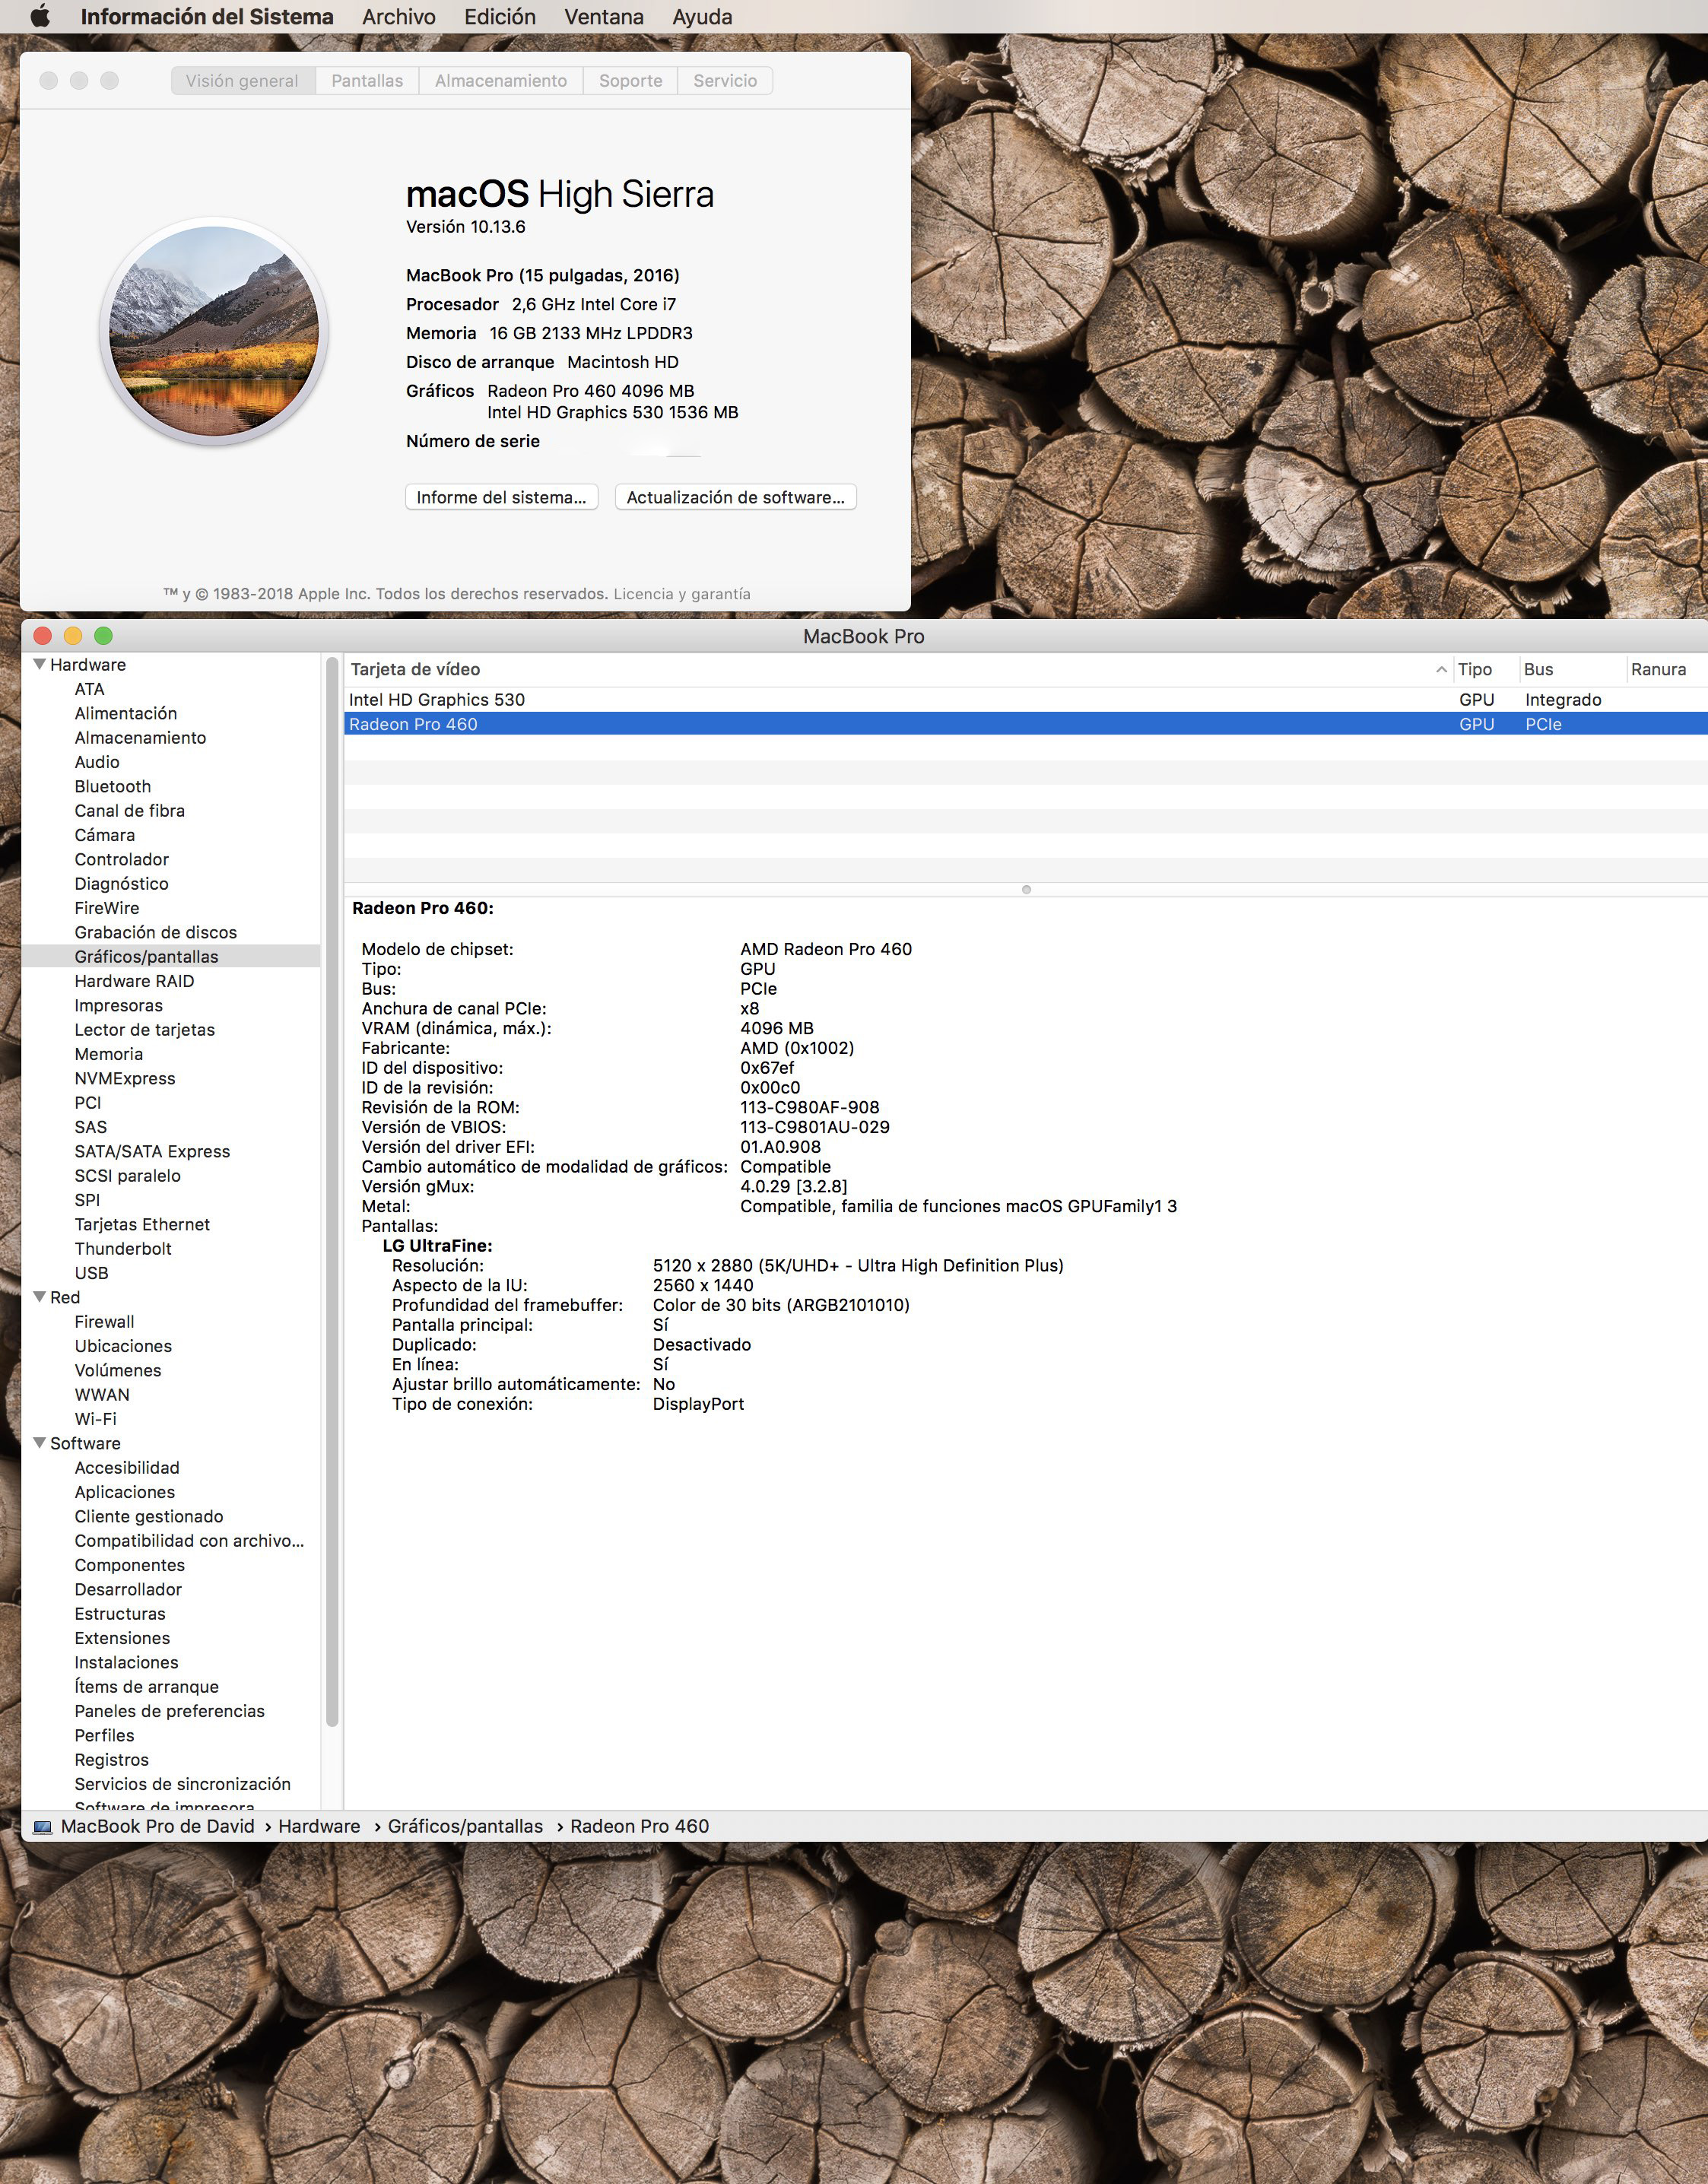
Task: Switch to Visión general tab
Action: click(243, 81)
